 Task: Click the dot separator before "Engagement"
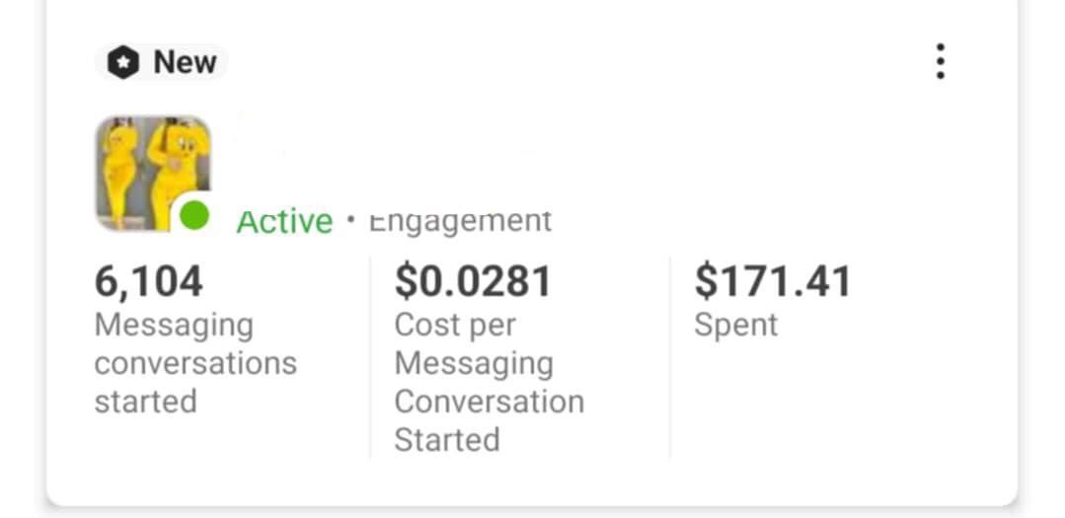(350, 219)
